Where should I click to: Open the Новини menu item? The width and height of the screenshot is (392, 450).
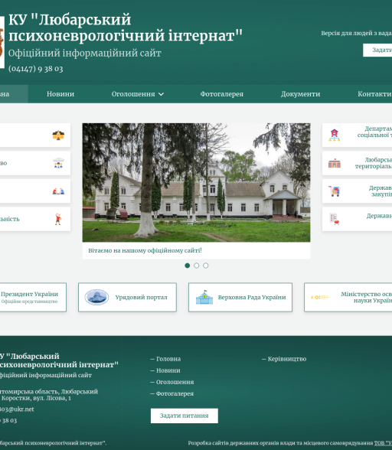(x=60, y=94)
